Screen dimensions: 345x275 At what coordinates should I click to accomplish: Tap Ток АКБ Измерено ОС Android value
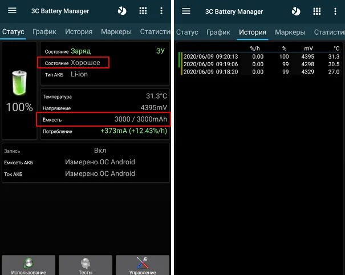[100, 173]
